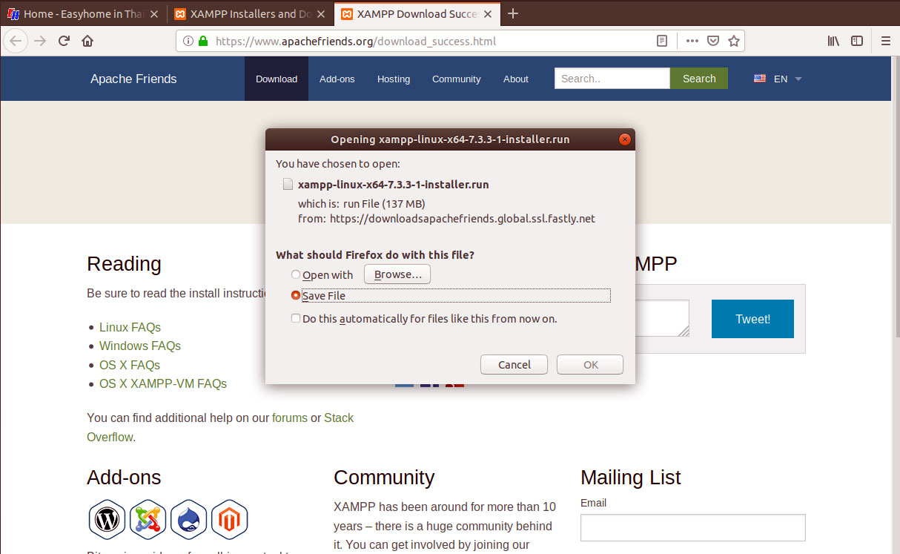Enable doing this automatically for similar files
This screenshot has width=900, height=554.
coord(296,317)
